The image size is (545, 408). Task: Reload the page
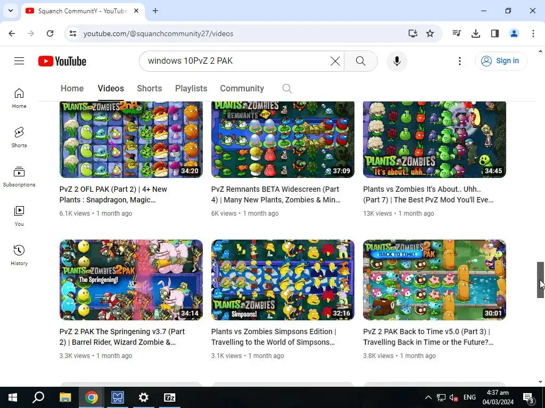(x=50, y=33)
